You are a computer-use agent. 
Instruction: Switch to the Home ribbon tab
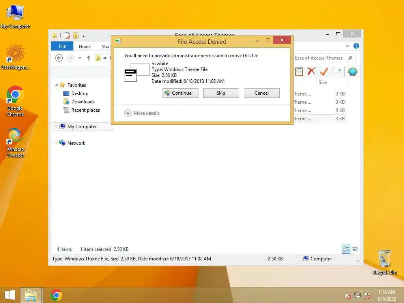coord(85,47)
